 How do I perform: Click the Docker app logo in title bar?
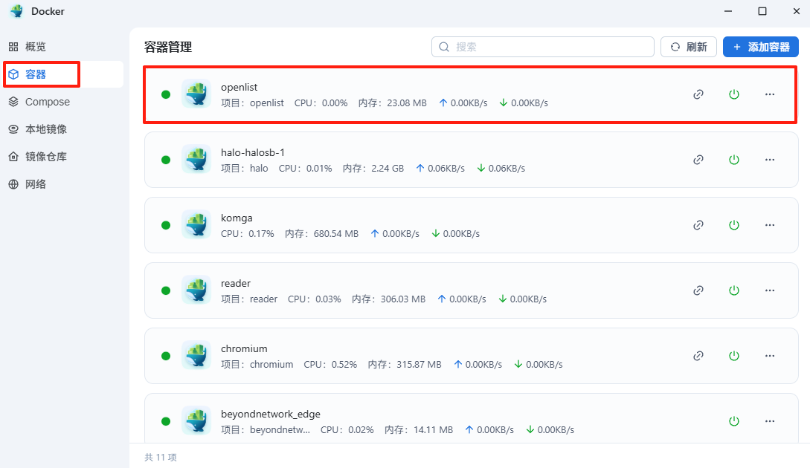(x=16, y=11)
